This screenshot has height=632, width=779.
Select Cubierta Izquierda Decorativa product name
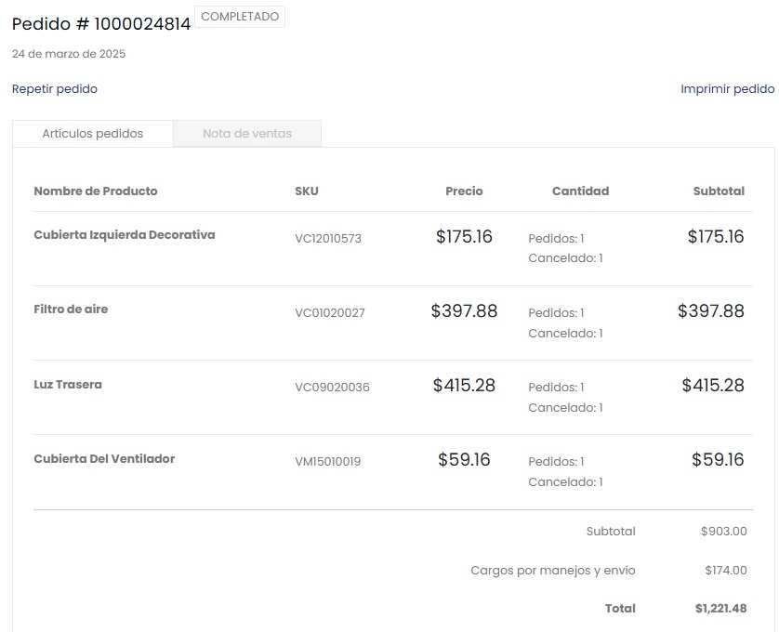click(x=125, y=234)
